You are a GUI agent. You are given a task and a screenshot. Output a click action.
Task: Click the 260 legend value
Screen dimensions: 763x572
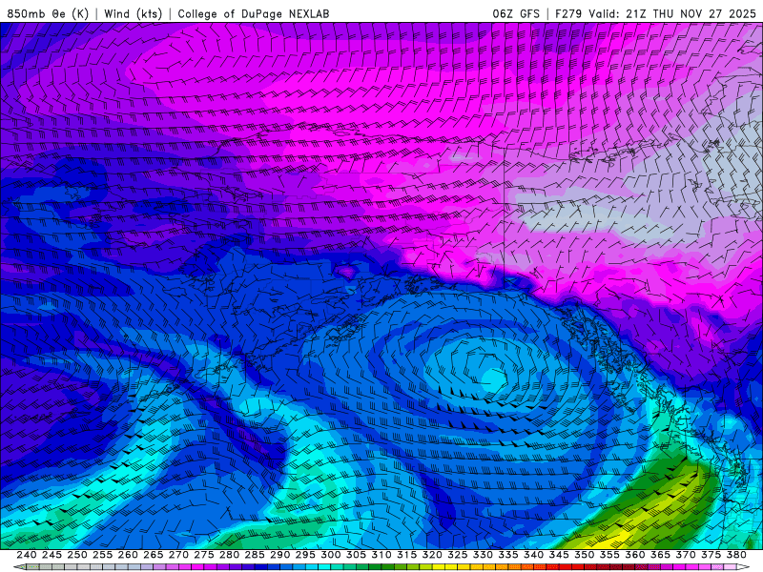pos(128,555)
